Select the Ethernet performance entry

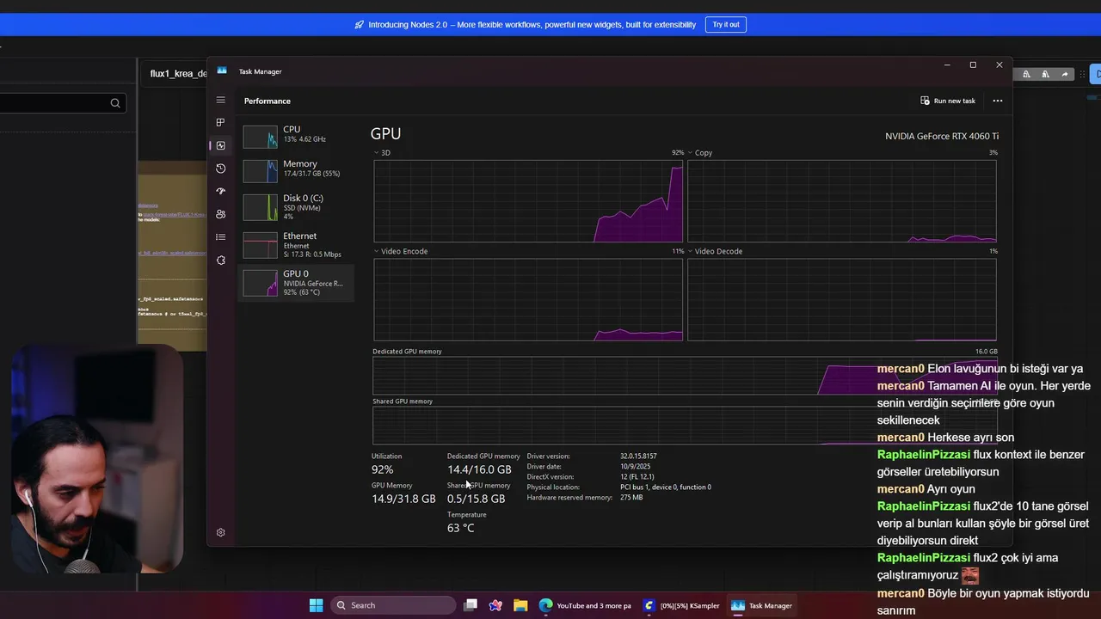tap(296, 244)
